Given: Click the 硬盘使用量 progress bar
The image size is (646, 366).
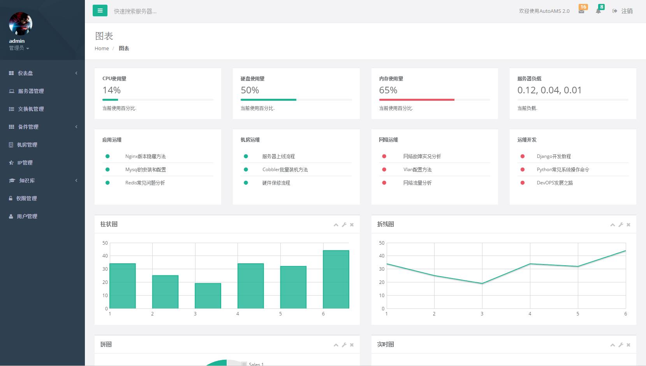Looking at the screenshot, I should 296,100.
